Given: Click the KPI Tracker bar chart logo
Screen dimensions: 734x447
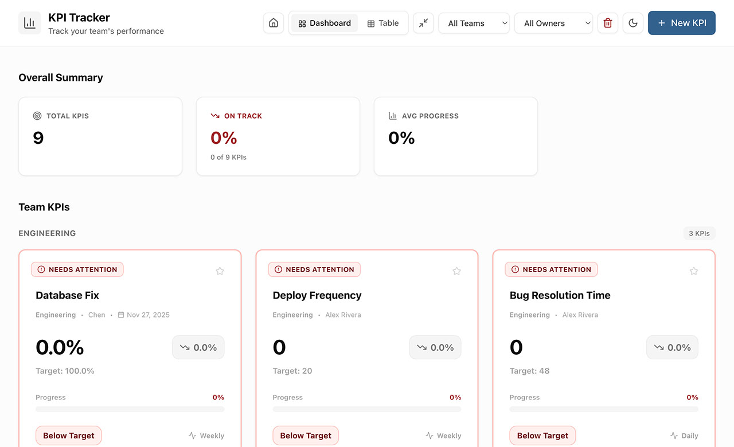Looking at the screenshot, I should tap(29, 23).
